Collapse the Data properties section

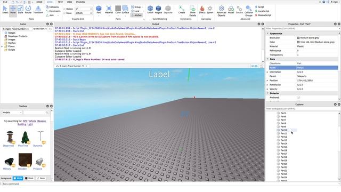(267, 59)
